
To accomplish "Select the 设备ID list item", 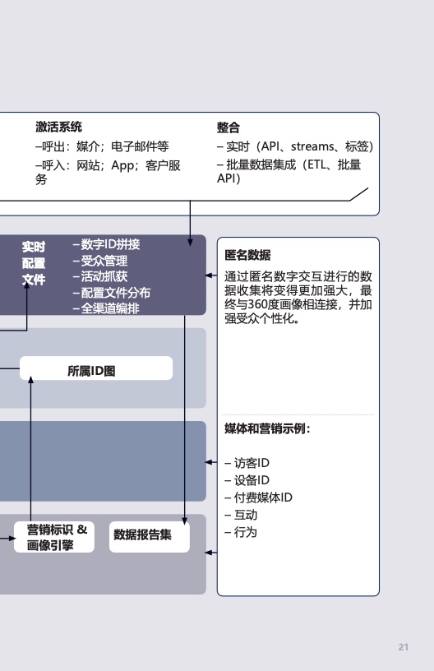I will (247, 480).
